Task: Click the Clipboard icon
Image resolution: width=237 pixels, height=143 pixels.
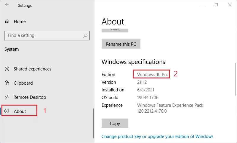Action: [x=7, y=83]
